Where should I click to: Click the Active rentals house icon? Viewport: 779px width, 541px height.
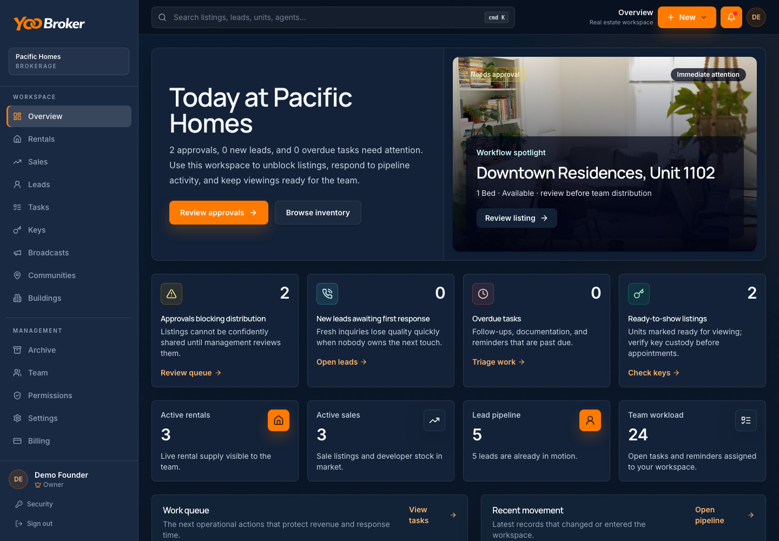(x=279, y=420)
